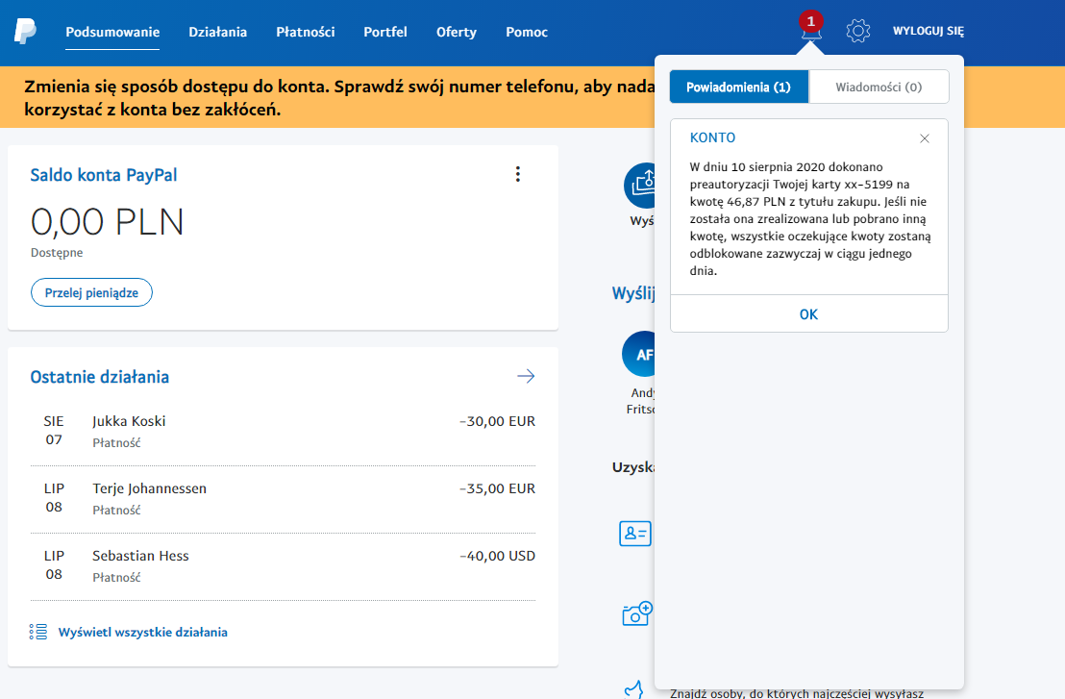Click the list icon beside Wyświetl wszystkie działania
1065x699 pixels.
click(x=38, y=633)
